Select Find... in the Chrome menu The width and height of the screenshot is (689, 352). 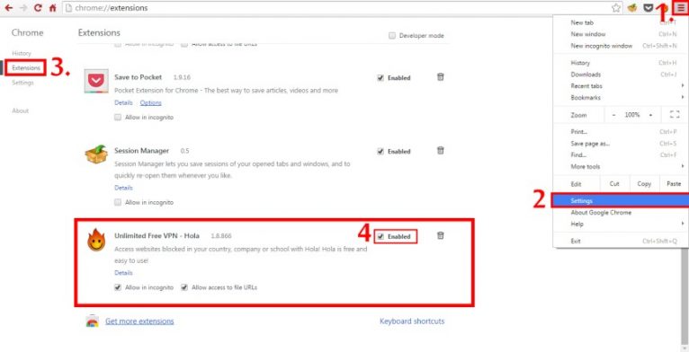point(621,155)
